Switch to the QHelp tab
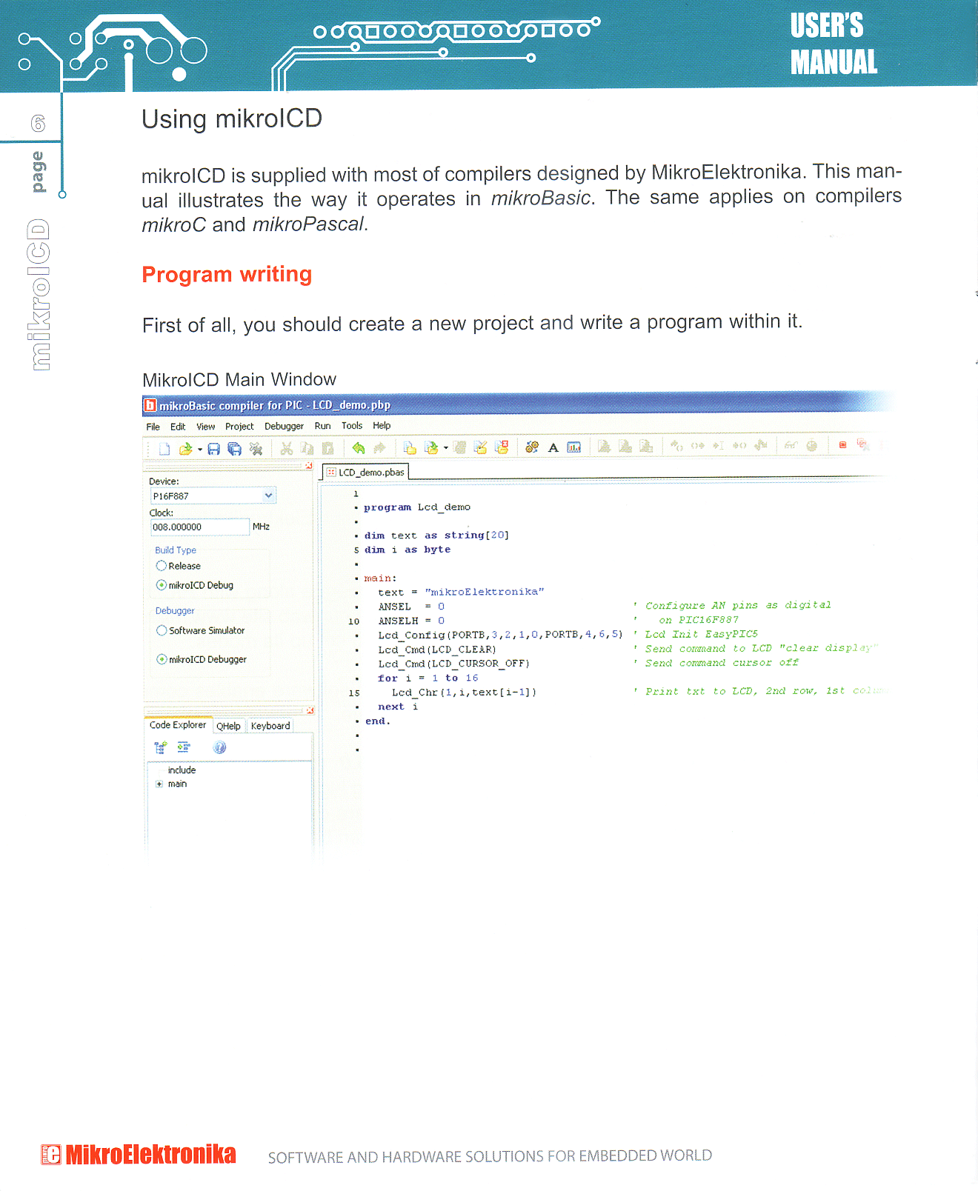978x1191 pixels. [228, 726]
